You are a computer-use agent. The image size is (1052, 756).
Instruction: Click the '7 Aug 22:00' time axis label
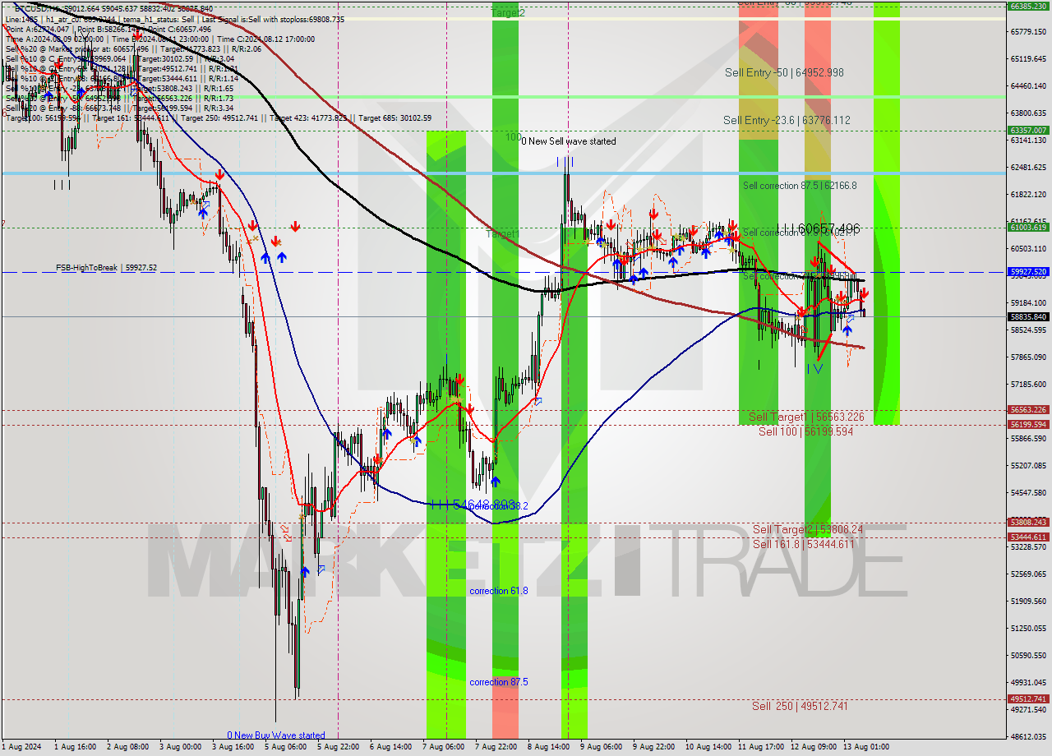496,747
